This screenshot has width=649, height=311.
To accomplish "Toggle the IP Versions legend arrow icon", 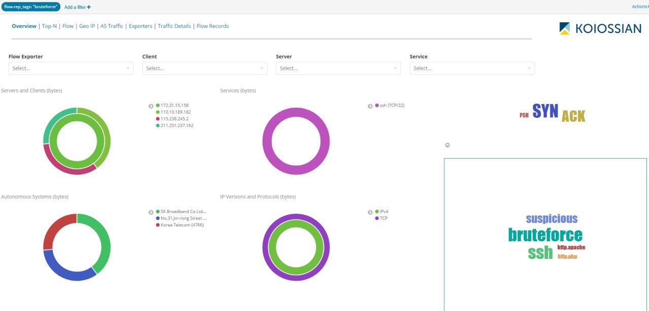I will [370, 212].
